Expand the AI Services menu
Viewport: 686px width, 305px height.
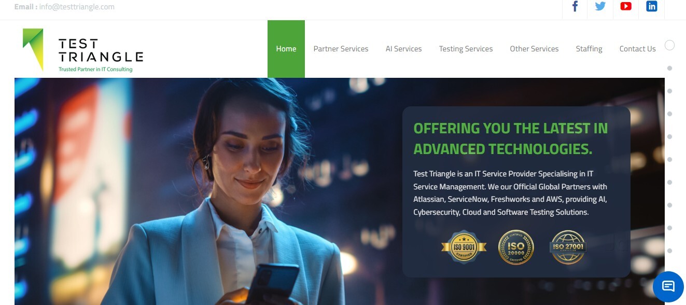(x=403, y=49)
